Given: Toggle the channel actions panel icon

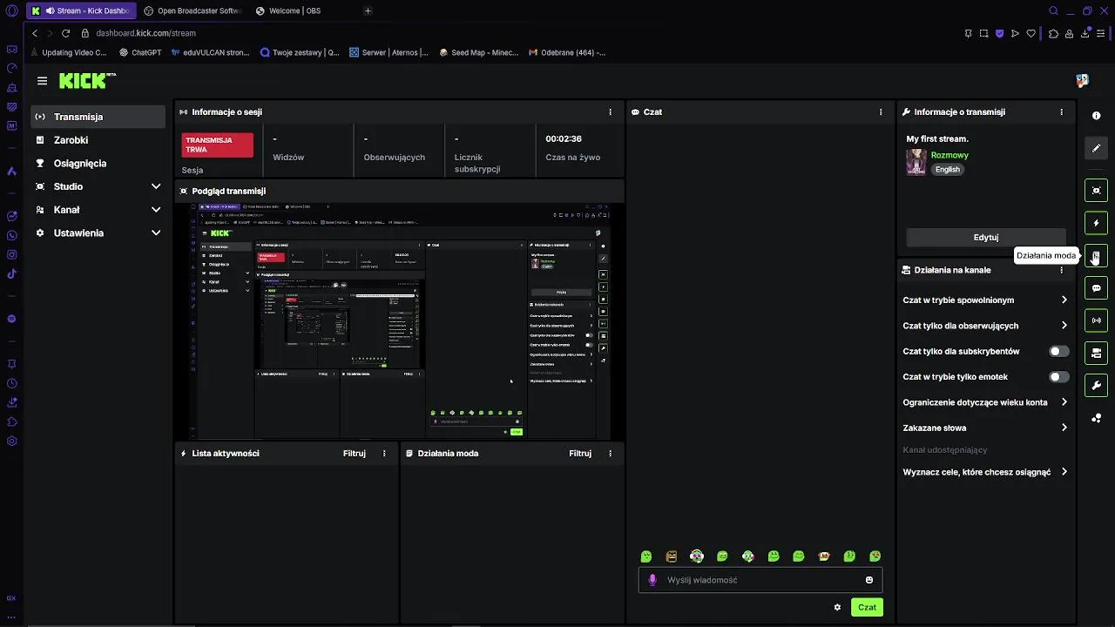Looking at the screenshot, I should point(1096,353).
